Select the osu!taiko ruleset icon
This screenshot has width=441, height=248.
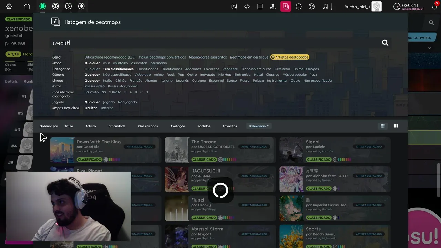pyautogui.click(x=55, y=6)
